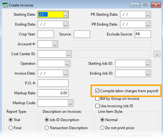Open the PR Ending Date lookup button

tap(148, 24)
